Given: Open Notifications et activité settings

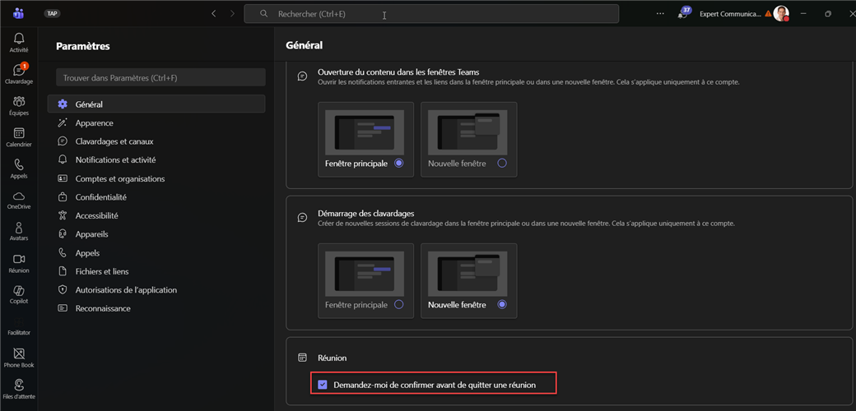Looking at the screenshot, I should [115, 160].
